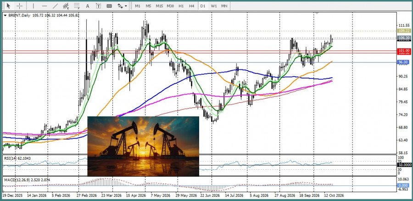Click the 14 Jan 2026 date label
The width and height of the screenshot is (413, 201).
(x=37, y=196)
